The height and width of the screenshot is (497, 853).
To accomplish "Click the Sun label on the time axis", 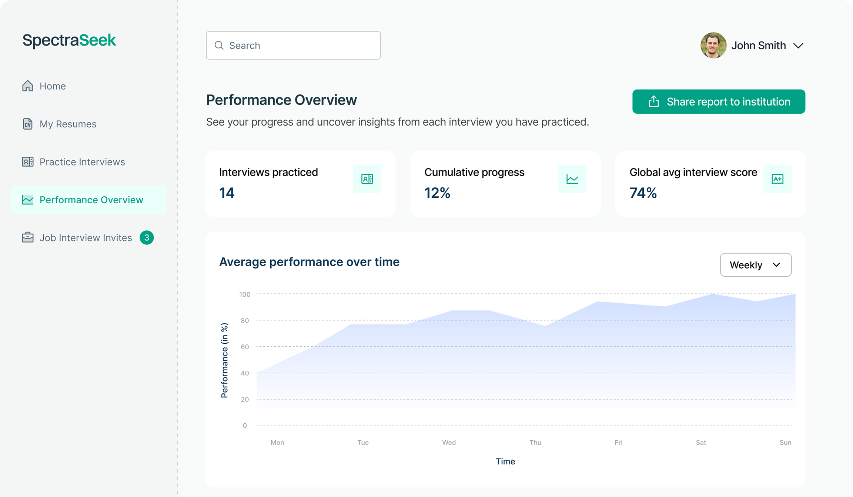I will pyautogui.click(x=785, y=443).
